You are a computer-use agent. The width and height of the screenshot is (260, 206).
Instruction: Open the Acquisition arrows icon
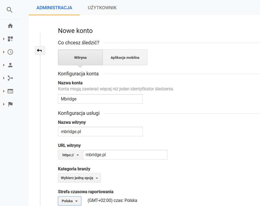[10, 78]
